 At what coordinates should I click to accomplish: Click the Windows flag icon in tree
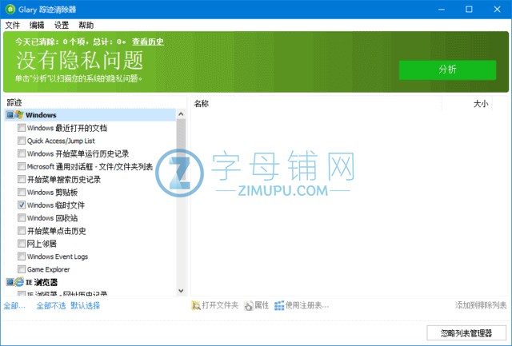19,115
